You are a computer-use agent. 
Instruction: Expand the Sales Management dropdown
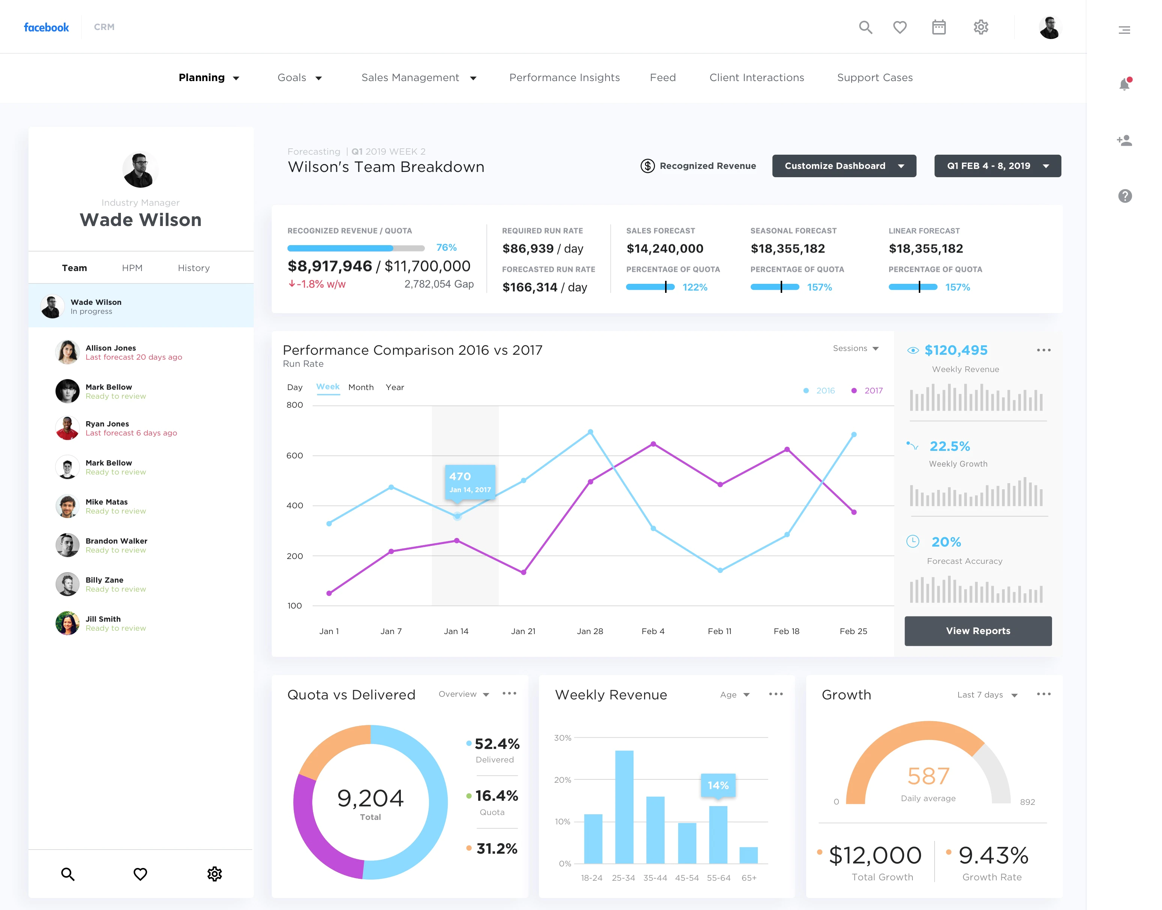[418, 78]
